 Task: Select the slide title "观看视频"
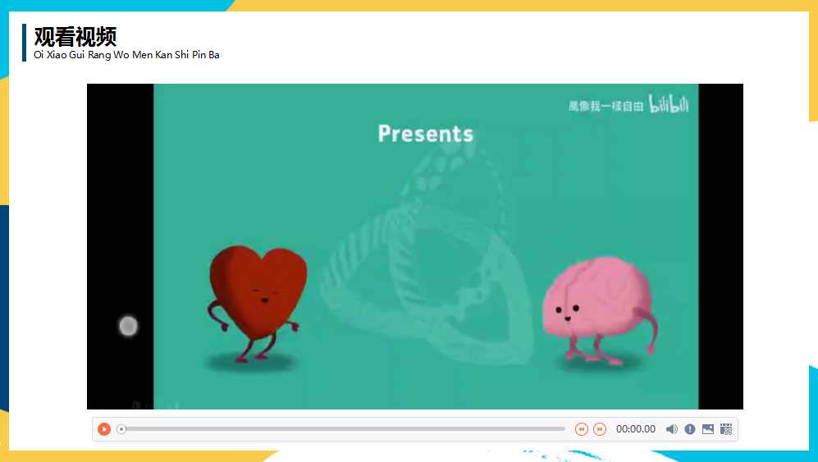75,36
